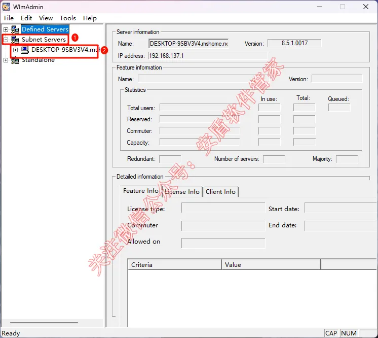Click the NUM status bar indicator
Screen dimensions: 378x338
349,333
